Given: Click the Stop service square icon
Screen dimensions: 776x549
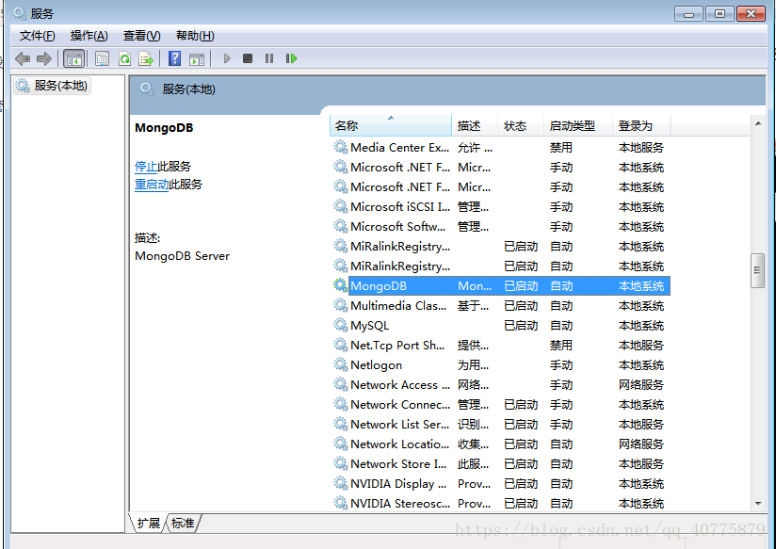Looking at the screenshot, I should 248,58.
